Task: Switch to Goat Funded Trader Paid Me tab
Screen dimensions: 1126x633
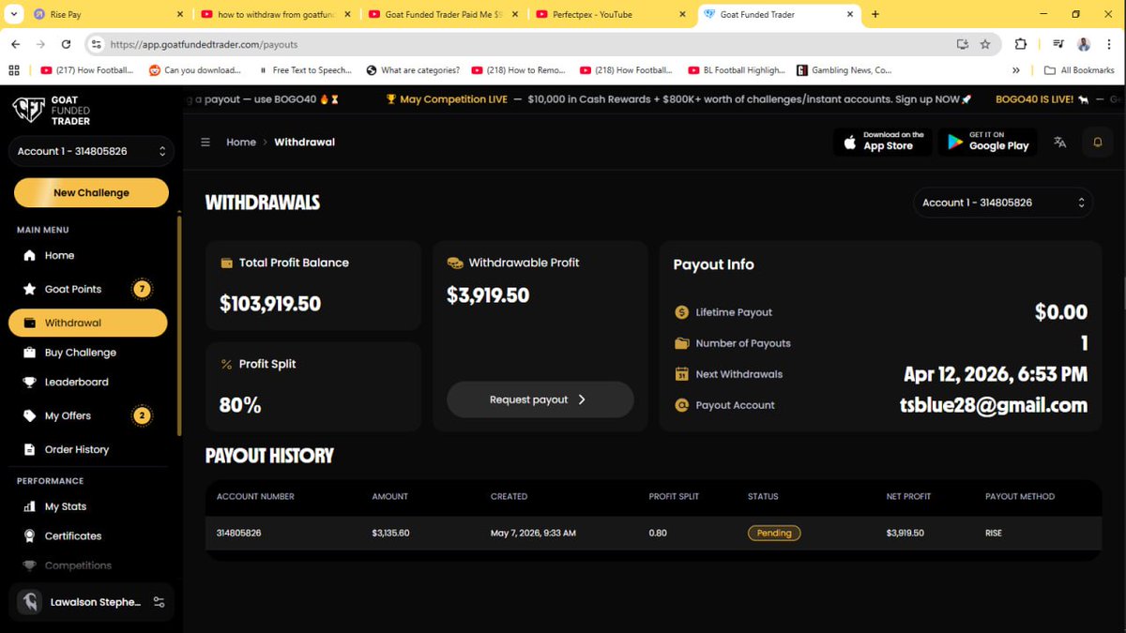Action: coord(444,14)
